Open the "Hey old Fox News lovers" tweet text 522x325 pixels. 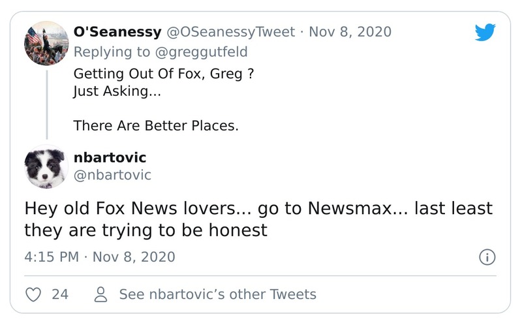tap(258, 219)
